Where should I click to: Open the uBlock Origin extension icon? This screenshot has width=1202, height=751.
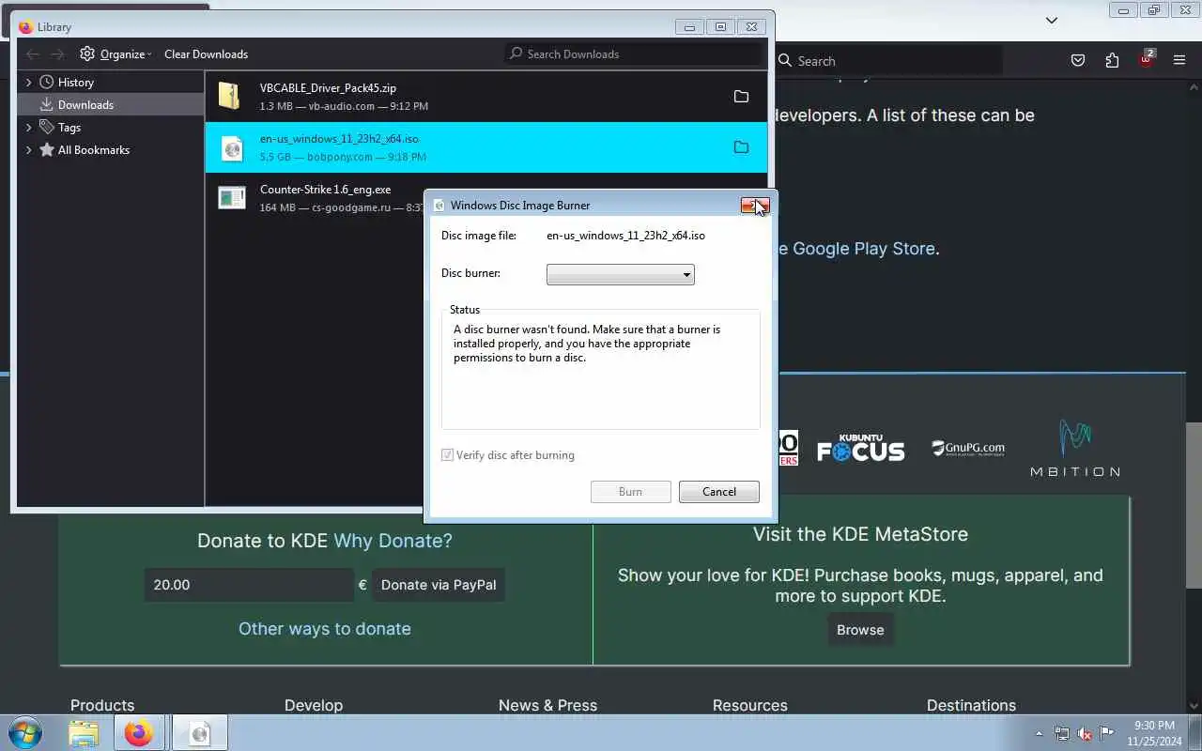pyautogui.click(x=1146, y=59)
